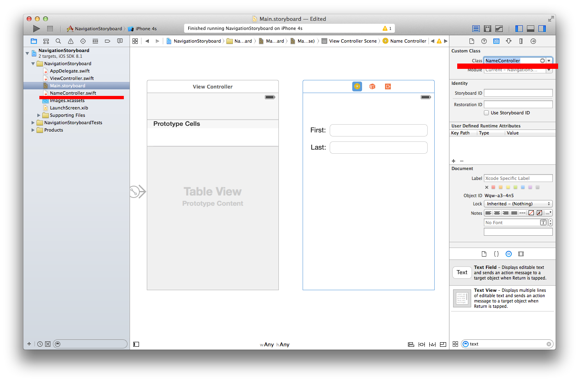
Task: Open the Find navigator
Action: click(58, 41)
